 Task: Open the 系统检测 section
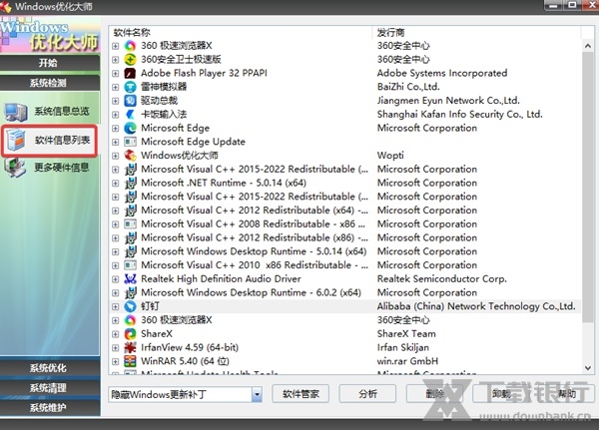tap(50, 83)
